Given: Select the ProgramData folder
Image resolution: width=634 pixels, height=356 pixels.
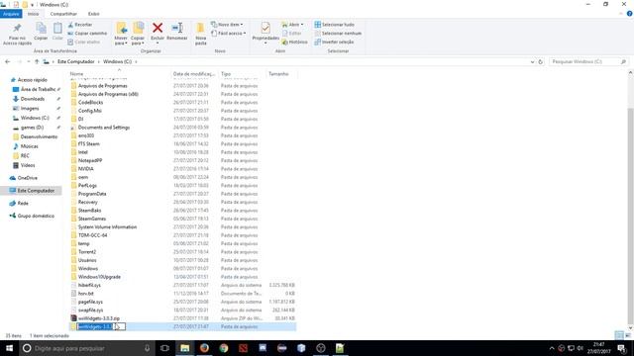Looking at the screenshot, I should point(92,194).
